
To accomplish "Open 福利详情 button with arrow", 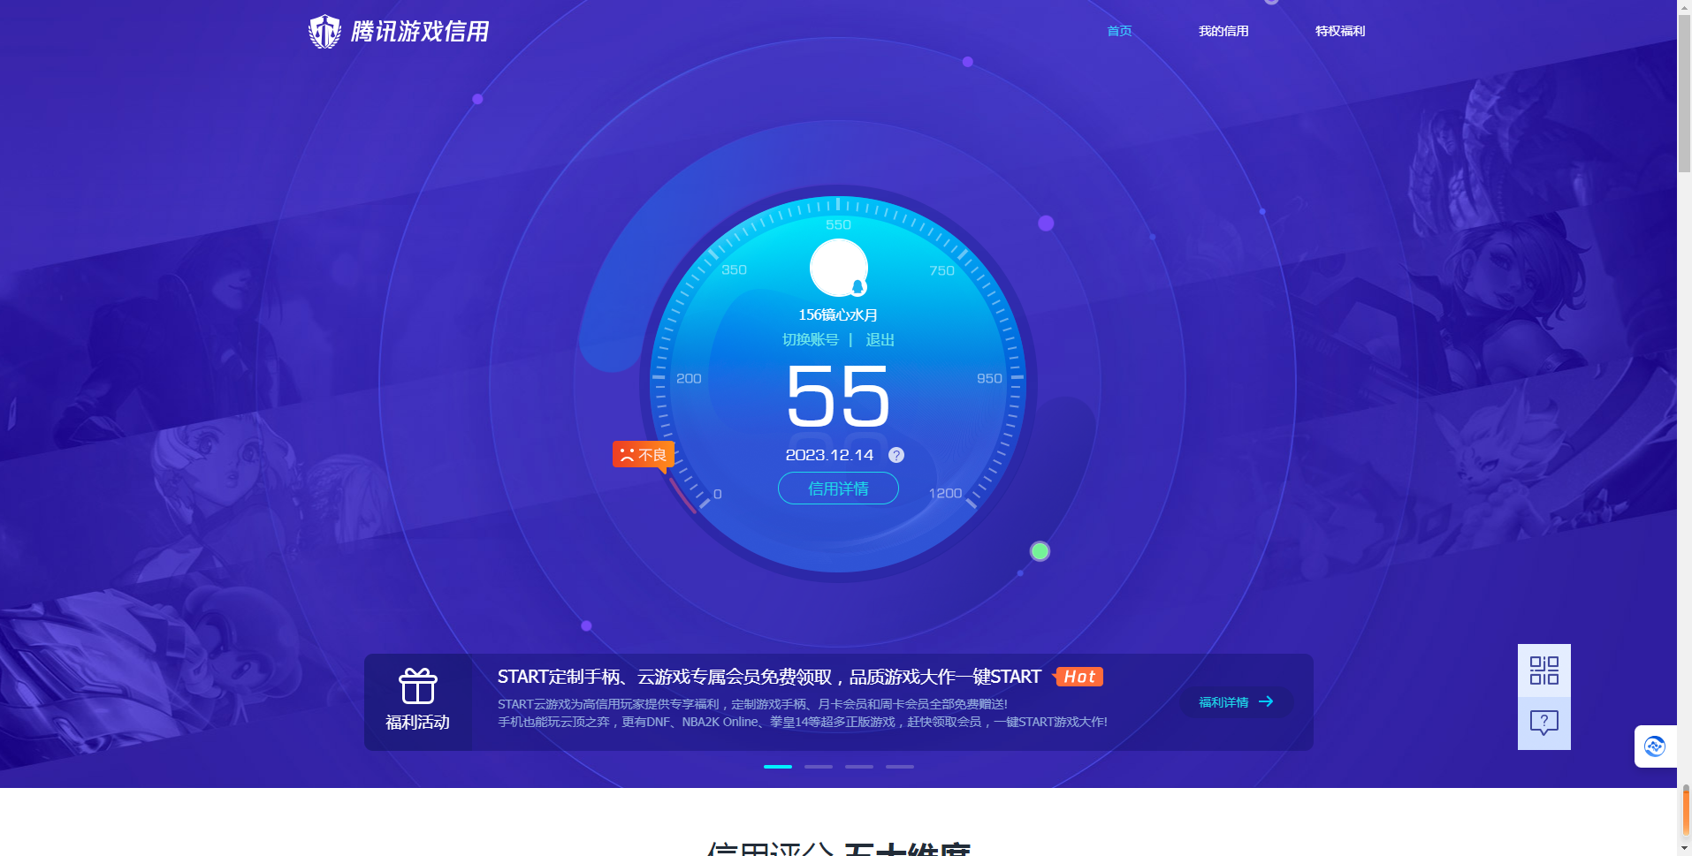I will 1236,702.
